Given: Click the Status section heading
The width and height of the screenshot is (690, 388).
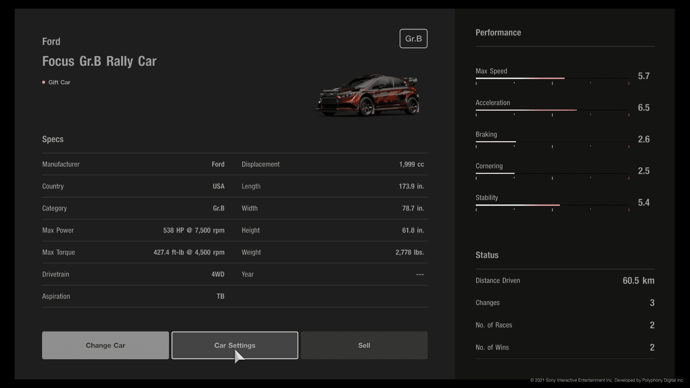Looking at the screenshot, I should [x=487, y=255].
